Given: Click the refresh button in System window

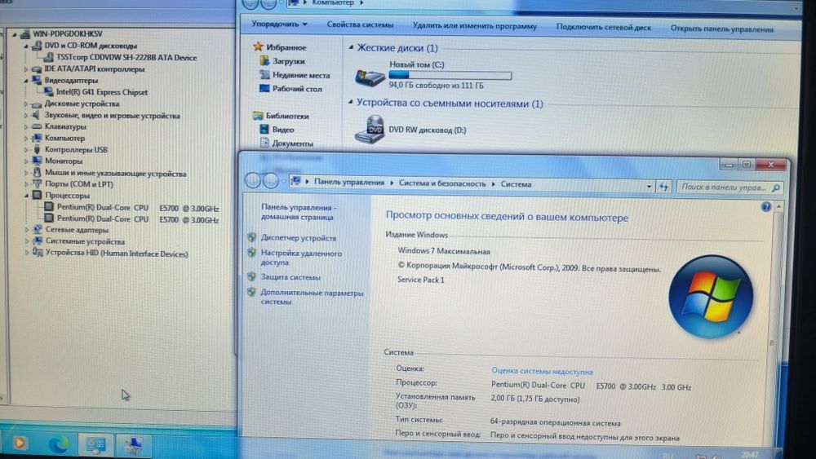Looking at the screenshot, I should (x=663, y=186).
